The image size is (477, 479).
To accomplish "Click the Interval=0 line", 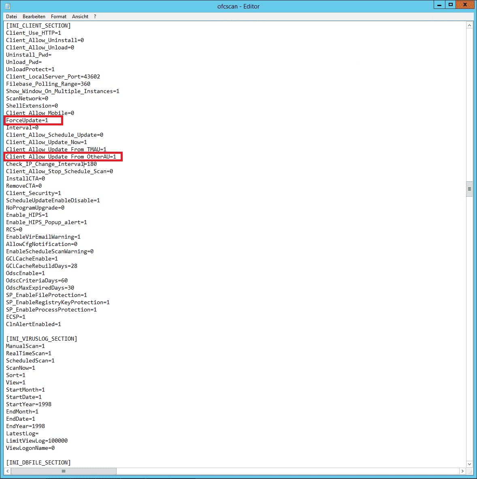I will pos(22,128).
